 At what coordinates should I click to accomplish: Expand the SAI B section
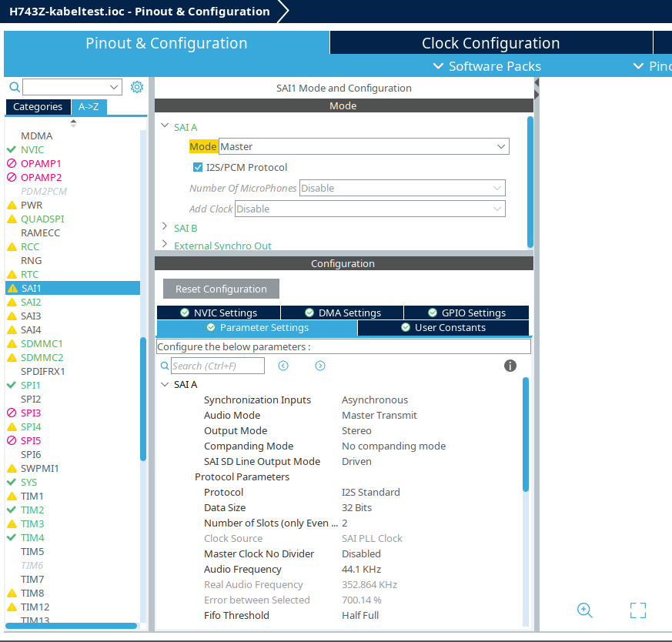pos(164,228)
